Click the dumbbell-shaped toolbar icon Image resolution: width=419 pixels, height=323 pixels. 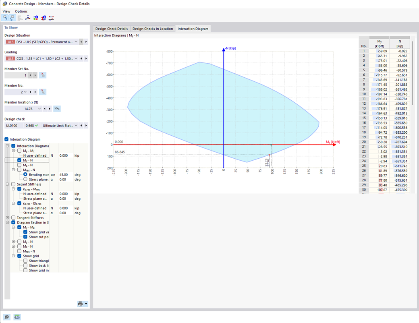tap(51, 18)
